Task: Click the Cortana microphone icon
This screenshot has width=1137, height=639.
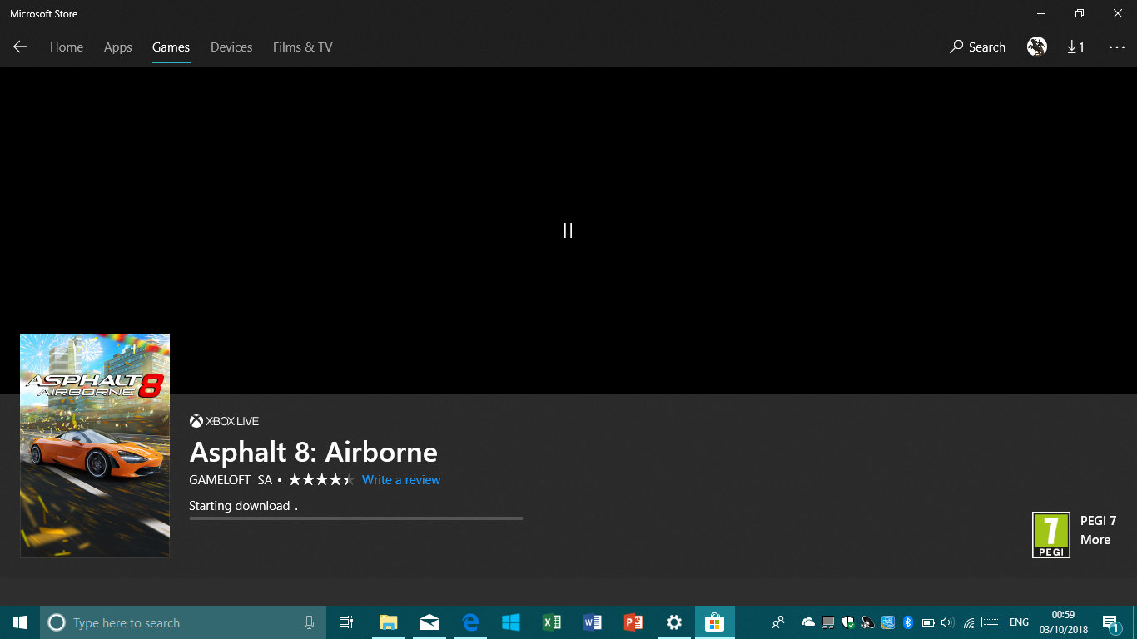Action: [309, 622]
